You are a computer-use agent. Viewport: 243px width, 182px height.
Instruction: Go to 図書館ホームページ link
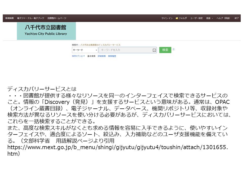57,18
